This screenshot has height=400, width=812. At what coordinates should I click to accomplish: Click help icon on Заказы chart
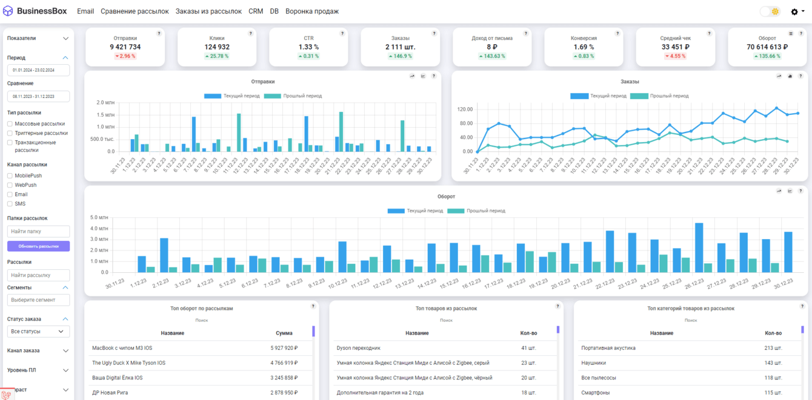[x=800, y=76]
